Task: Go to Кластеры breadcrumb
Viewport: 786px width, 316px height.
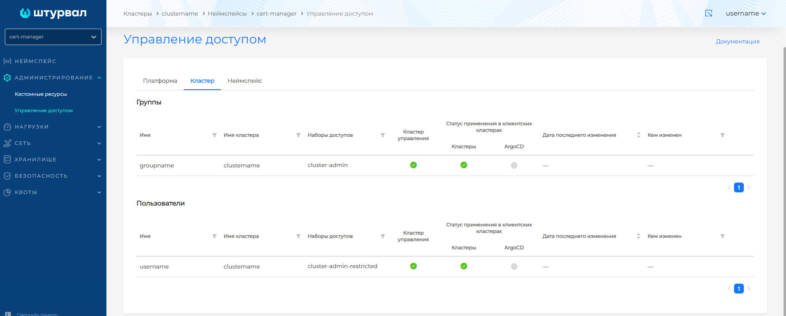Action: (x=138, y=14)
